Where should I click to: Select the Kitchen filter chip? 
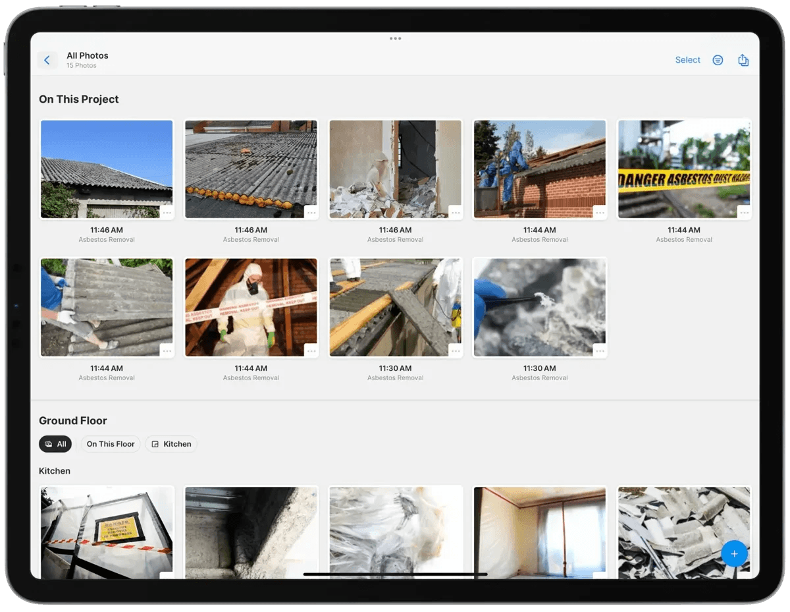[171, 444]
